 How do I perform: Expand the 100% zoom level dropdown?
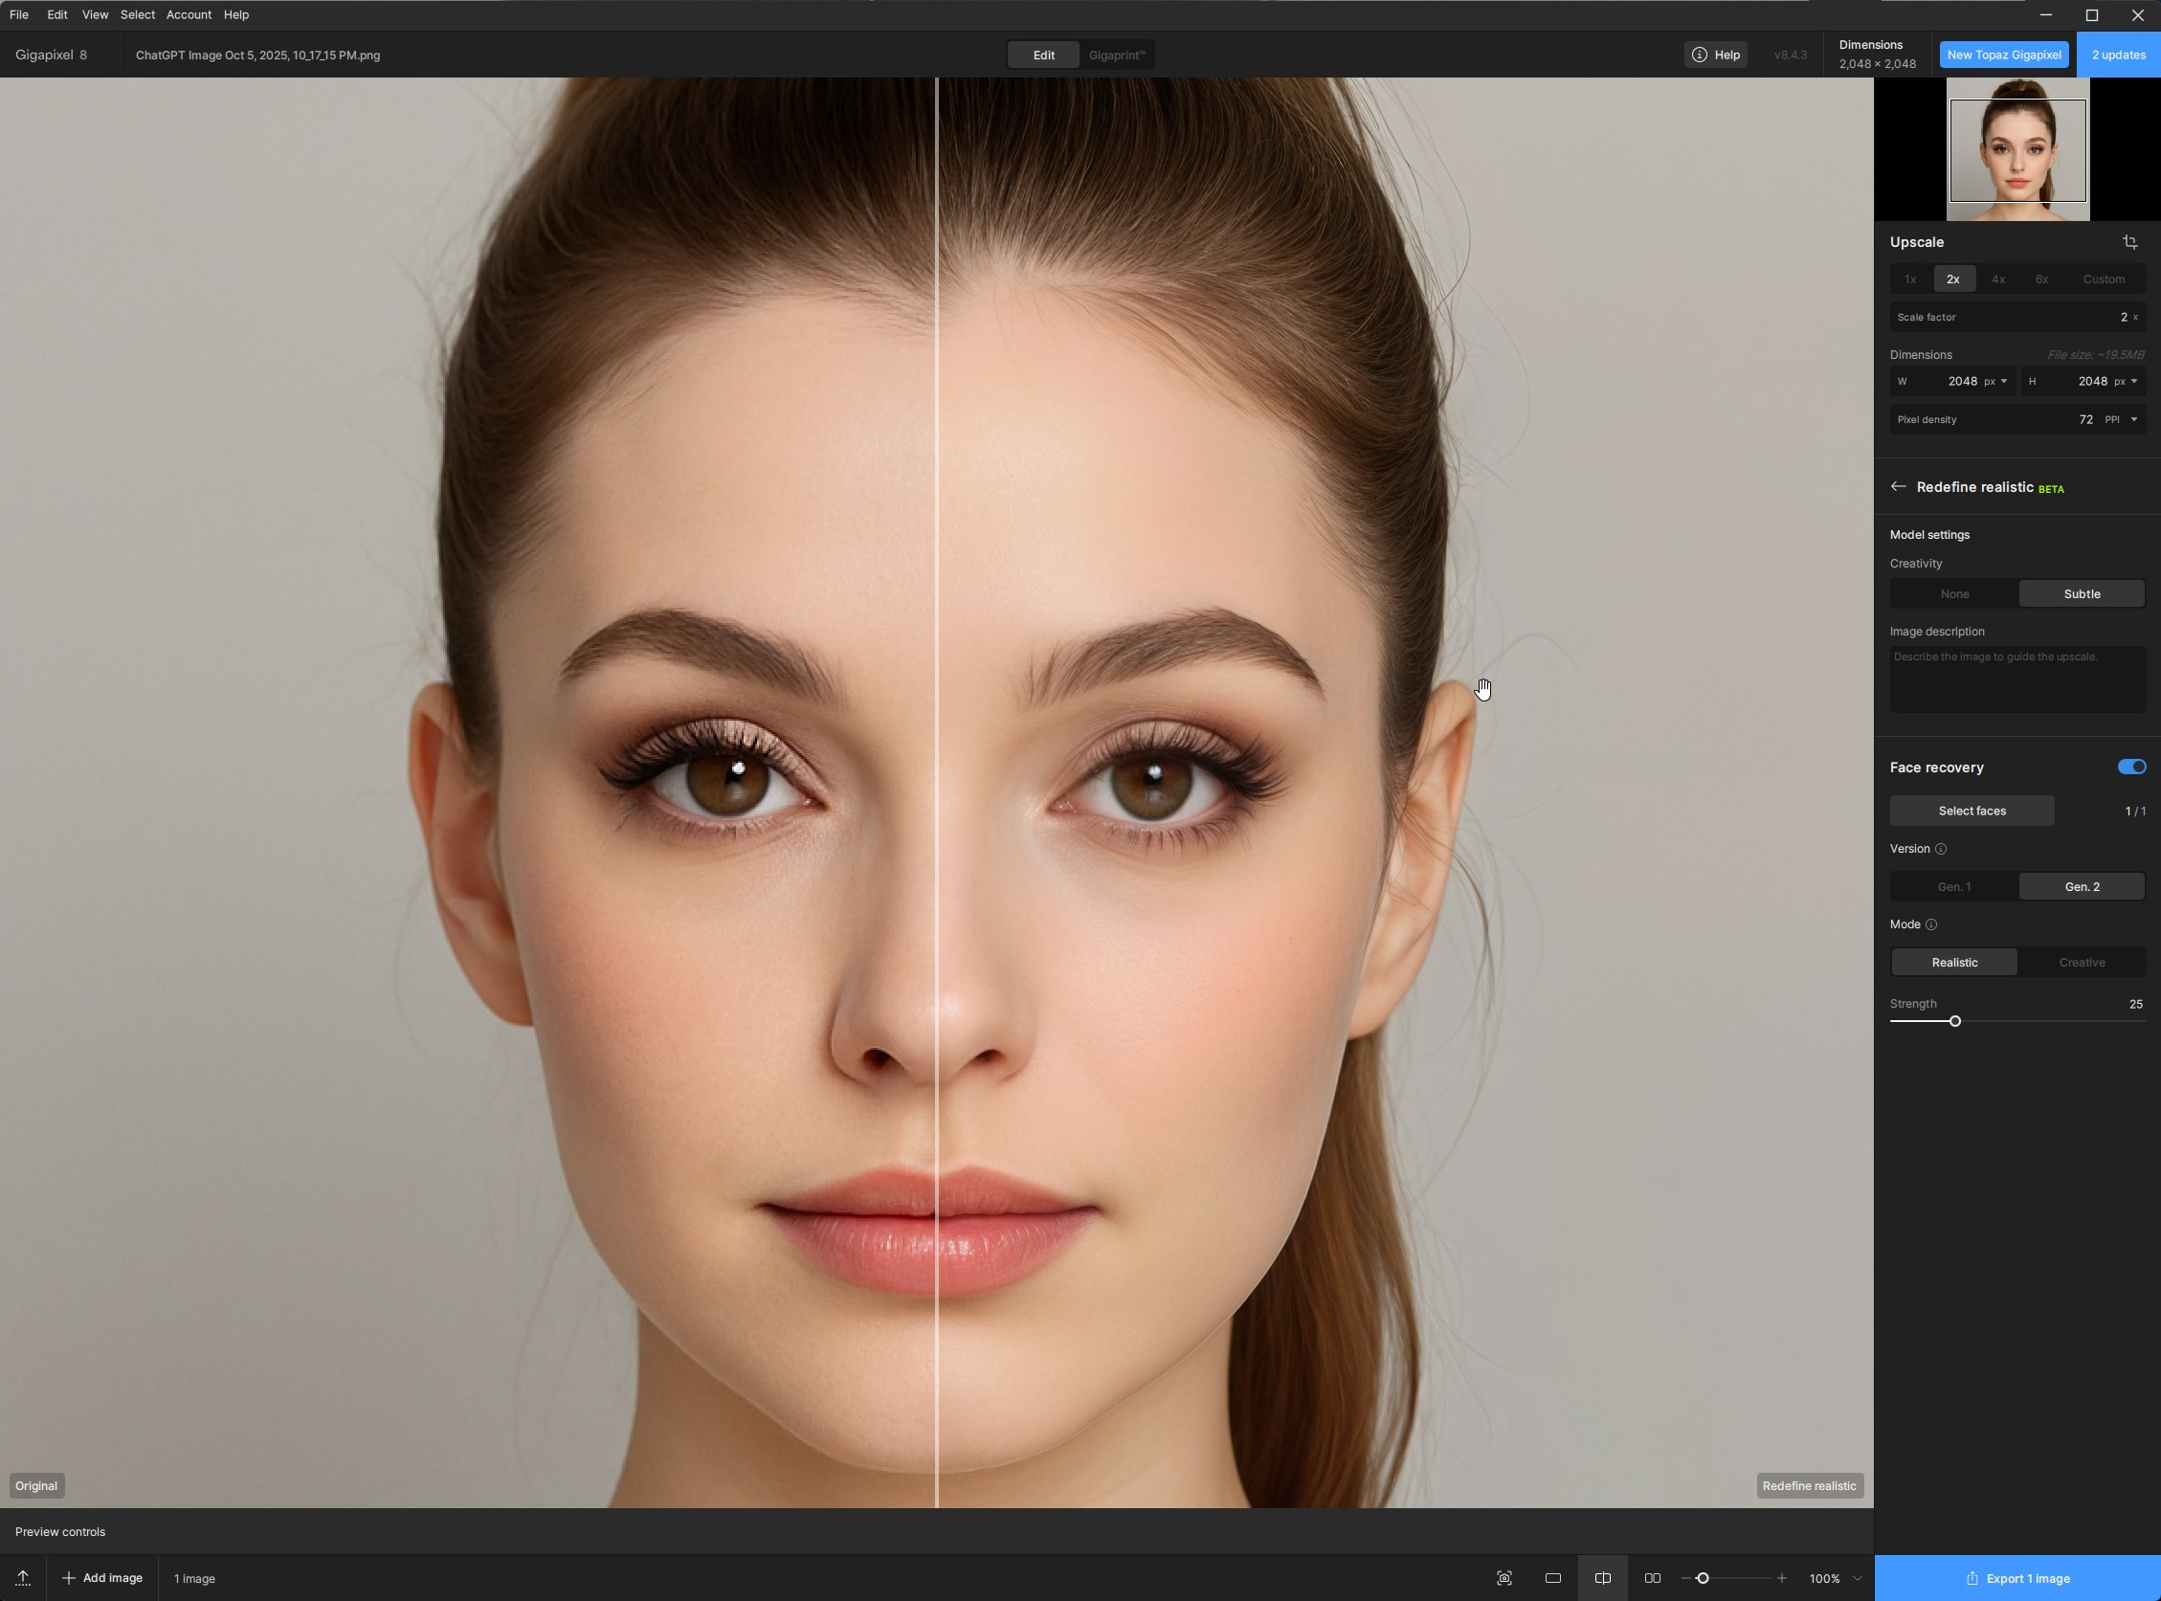(x=1857, y=1578)
